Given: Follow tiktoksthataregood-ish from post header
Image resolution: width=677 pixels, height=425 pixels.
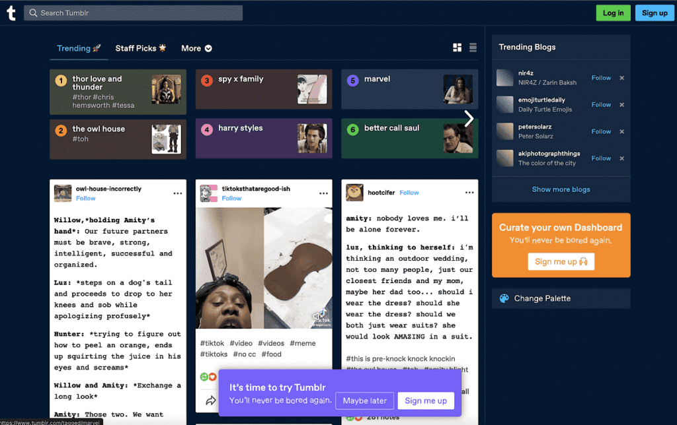Looking at the screenshot, I should pyautogui.click(x=231, y=198).
